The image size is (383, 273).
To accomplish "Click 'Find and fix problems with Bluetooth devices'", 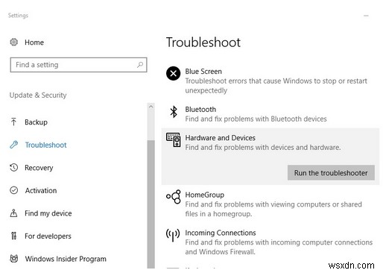I will click(x=256, y=119).
